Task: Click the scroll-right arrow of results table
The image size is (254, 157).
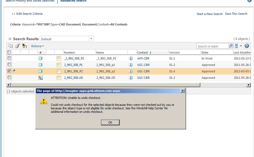Action: click(x=248, y=85)
